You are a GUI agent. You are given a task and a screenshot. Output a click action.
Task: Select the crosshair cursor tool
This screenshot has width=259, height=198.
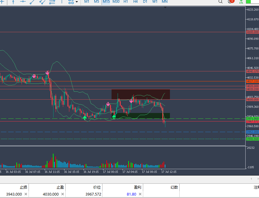pos(2,2)
